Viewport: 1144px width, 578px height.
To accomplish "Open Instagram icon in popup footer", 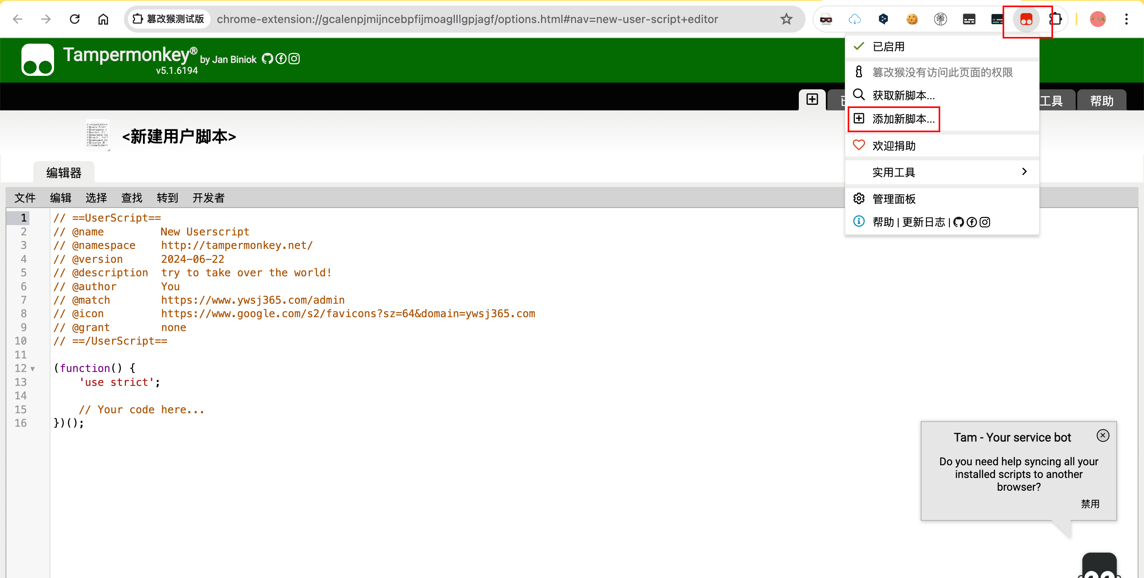I will point(985,222).
